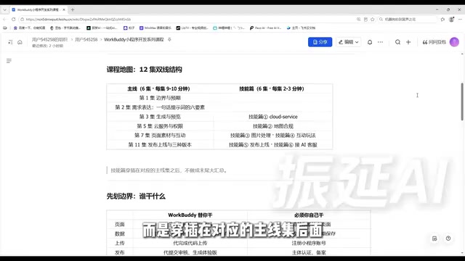The height and width of the screenshot is (261, 465).
Task: Open the AI assistant button beside the avatar
Action: [434, 42]
